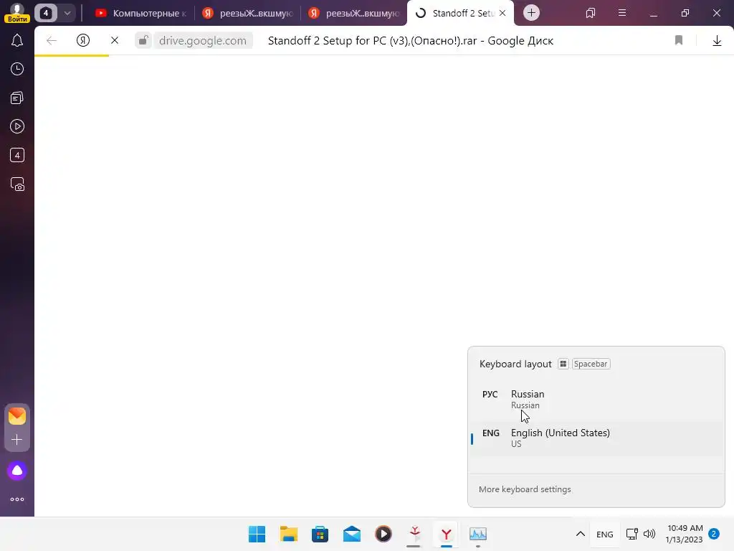Click ENG language indicator in tray
The image size is (734, 551).
605,534
